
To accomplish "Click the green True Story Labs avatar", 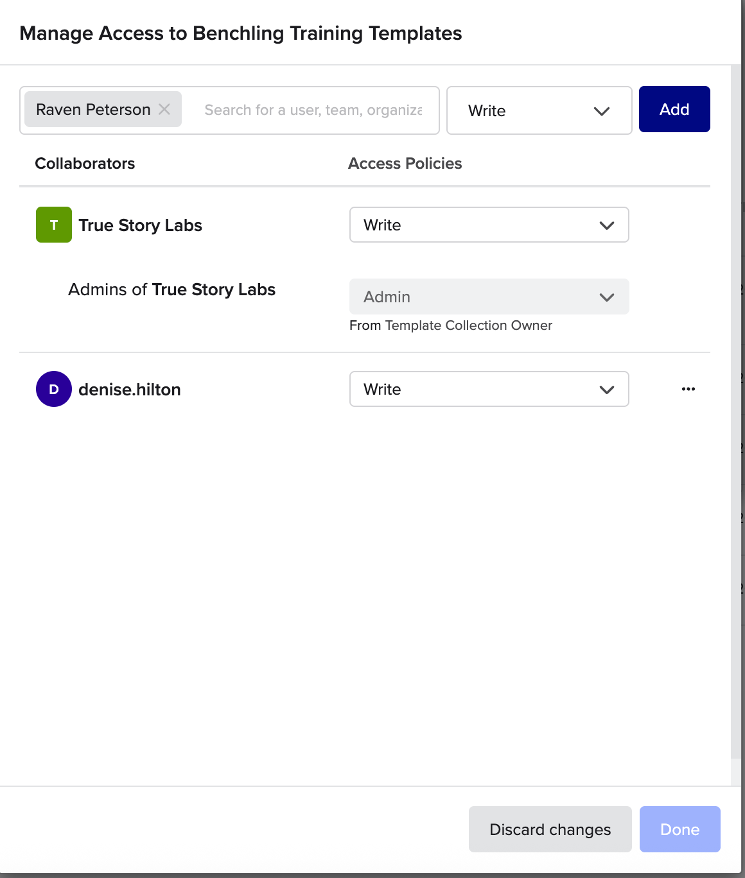I will click(54, 225).
